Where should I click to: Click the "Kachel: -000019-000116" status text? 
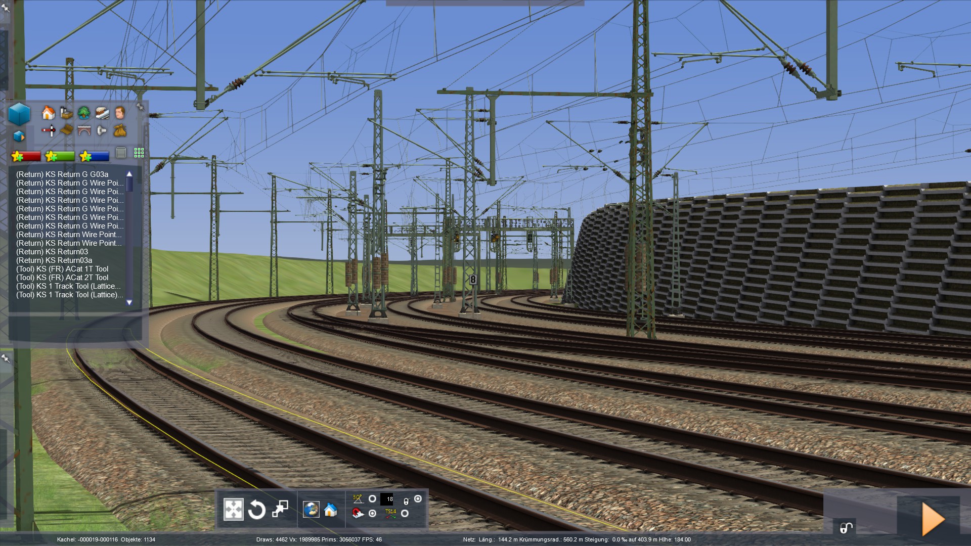click(87, 540)
